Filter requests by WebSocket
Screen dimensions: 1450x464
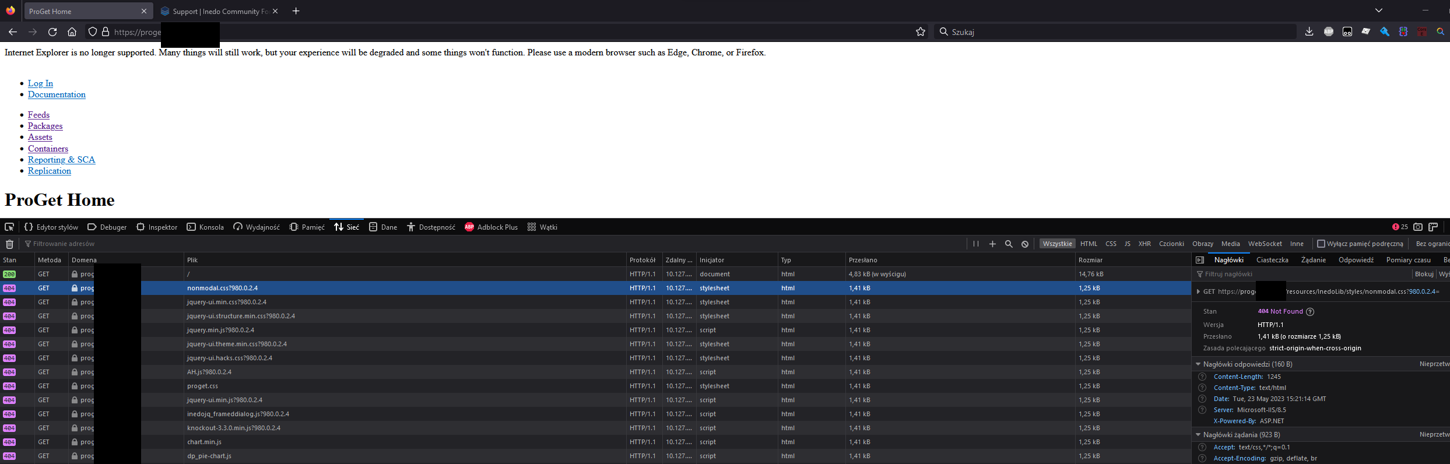1265,244
